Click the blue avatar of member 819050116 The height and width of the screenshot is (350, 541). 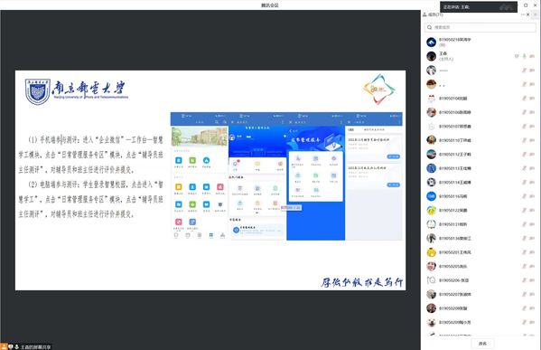[432, 196]
